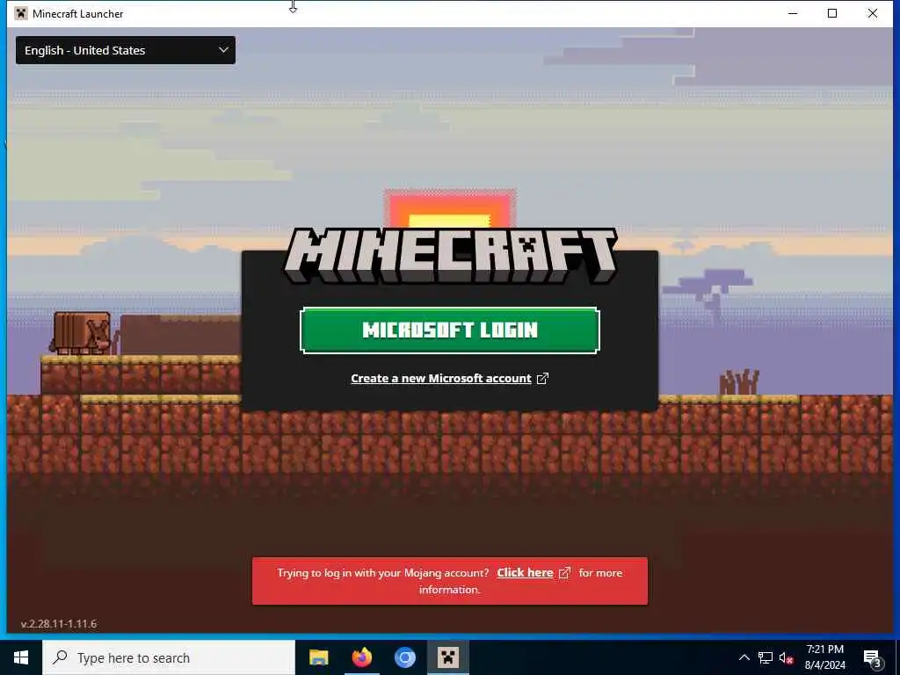Open the external-link icon beside Create account
The width and height of the screenshot is (900, 675).
point(542,378)
